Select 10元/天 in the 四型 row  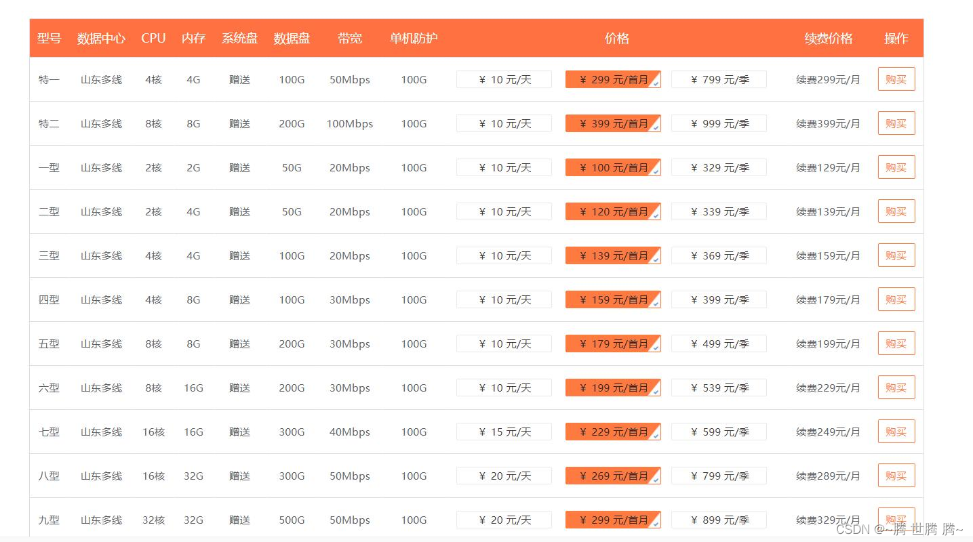[504, 299]
